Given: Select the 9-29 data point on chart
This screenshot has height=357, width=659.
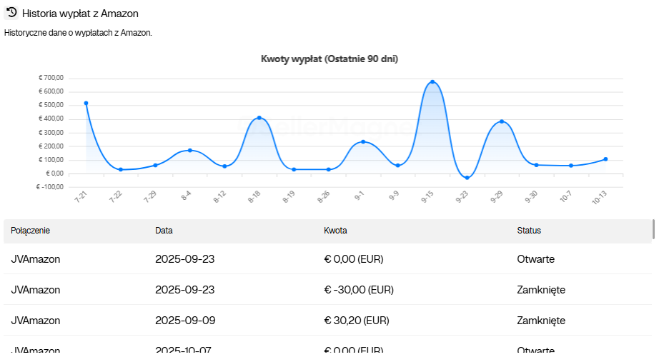Looking at the screenshot, I should click(502, 121).
